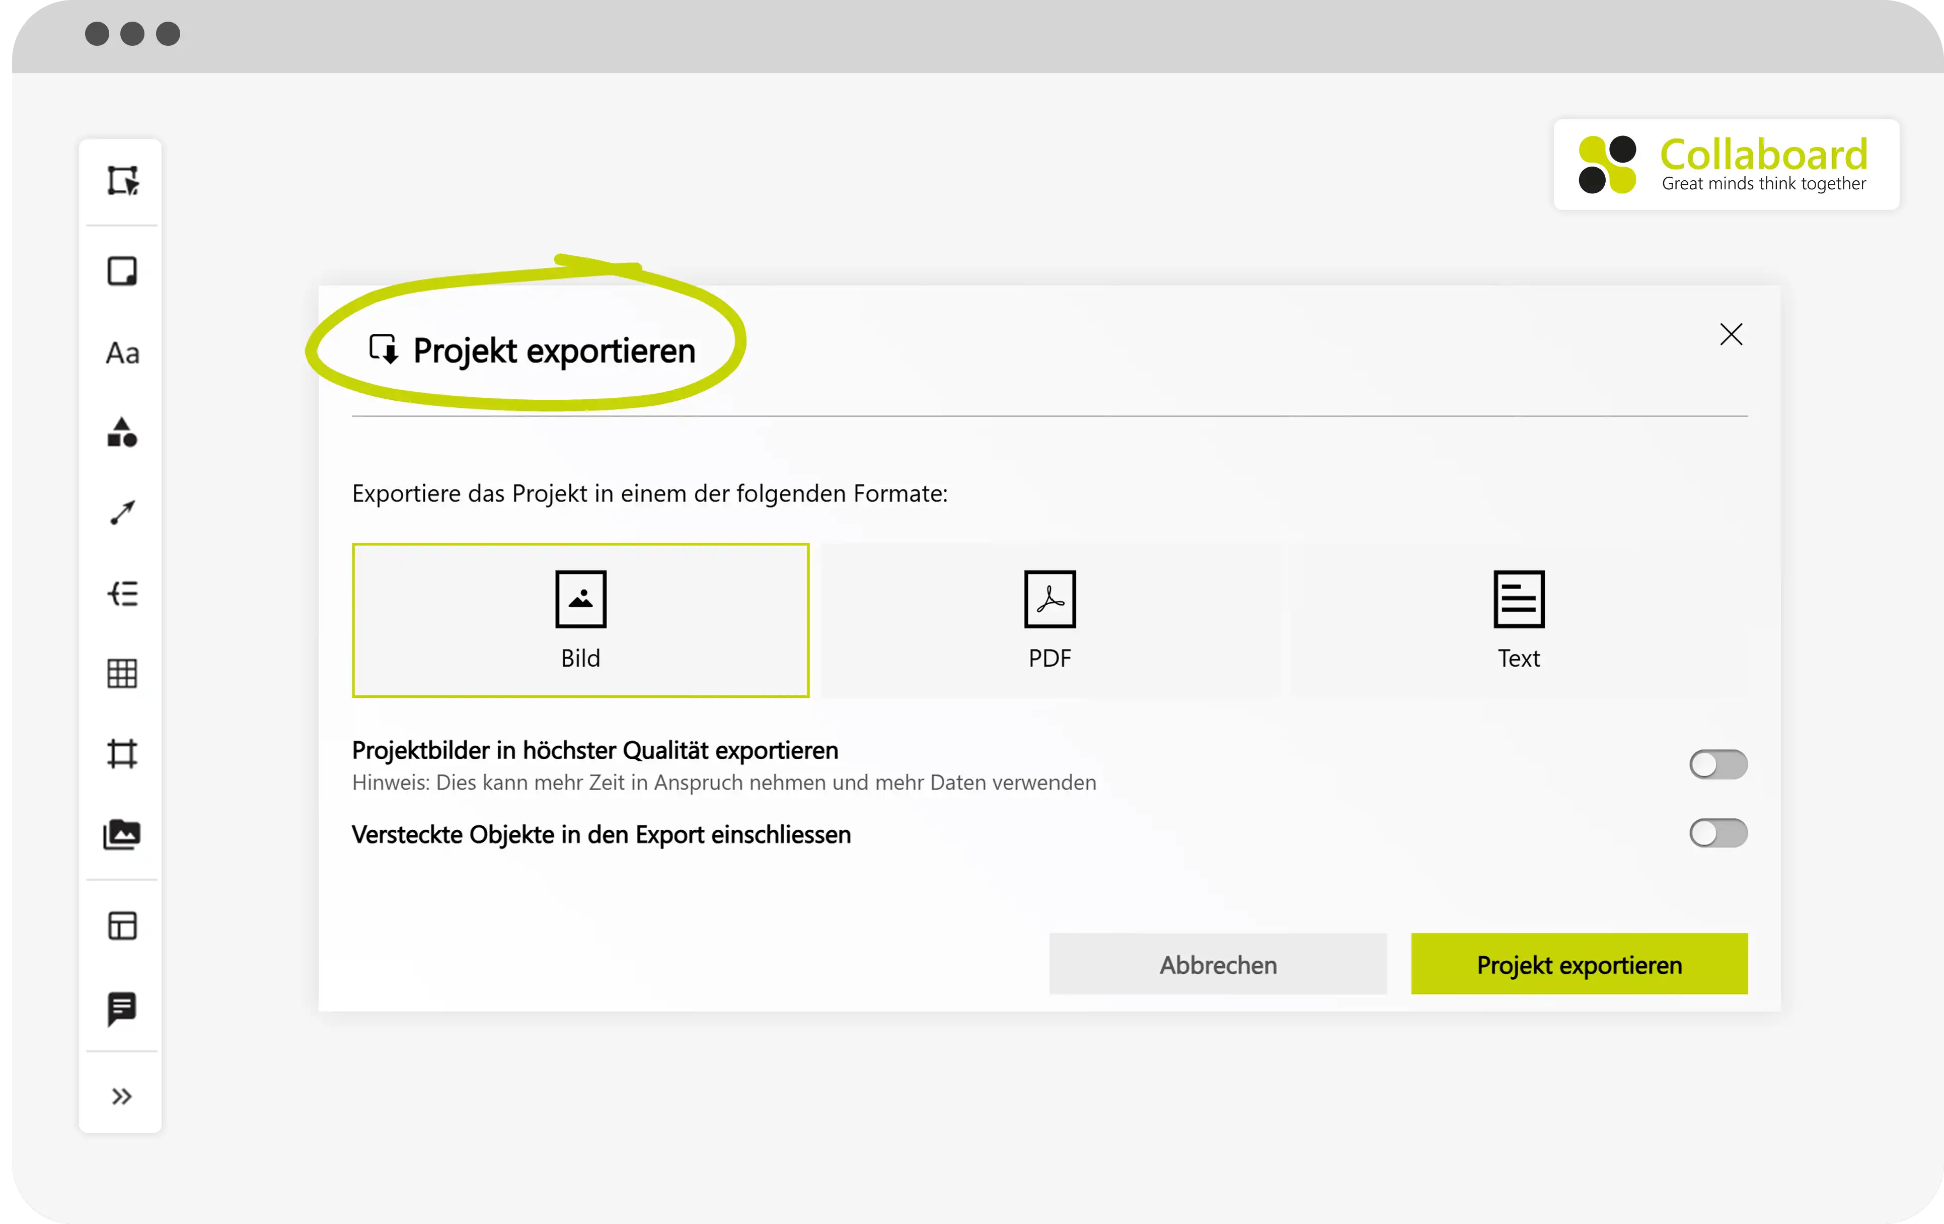Click the Collaboard logo
This screenshot has width=1944, height=1224.
click(1725, 164)
